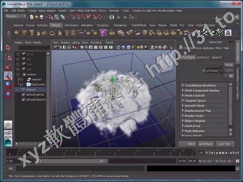Open the polyTorus1 attribute tab
243x182 pixels.
[203, 57]
